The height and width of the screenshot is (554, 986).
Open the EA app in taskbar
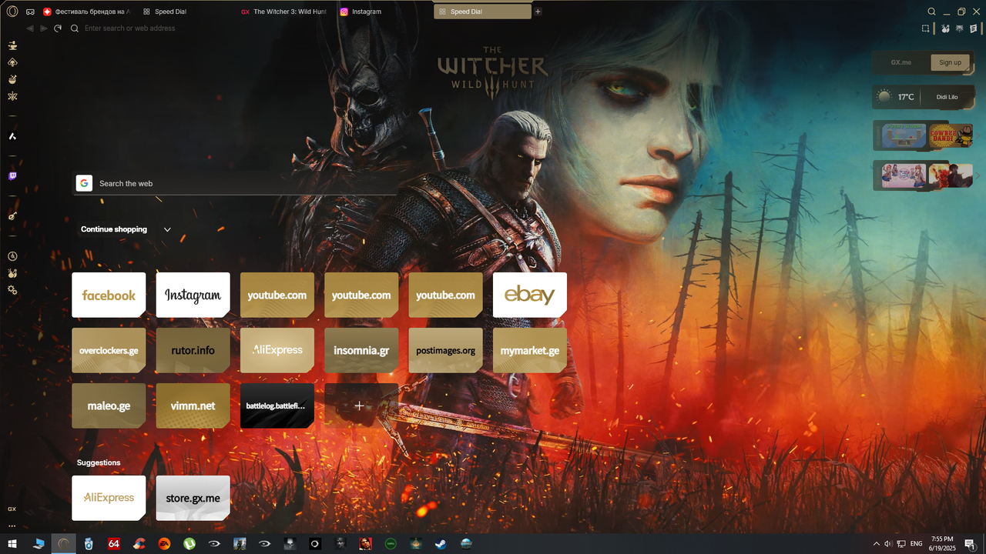pos(164,544)
